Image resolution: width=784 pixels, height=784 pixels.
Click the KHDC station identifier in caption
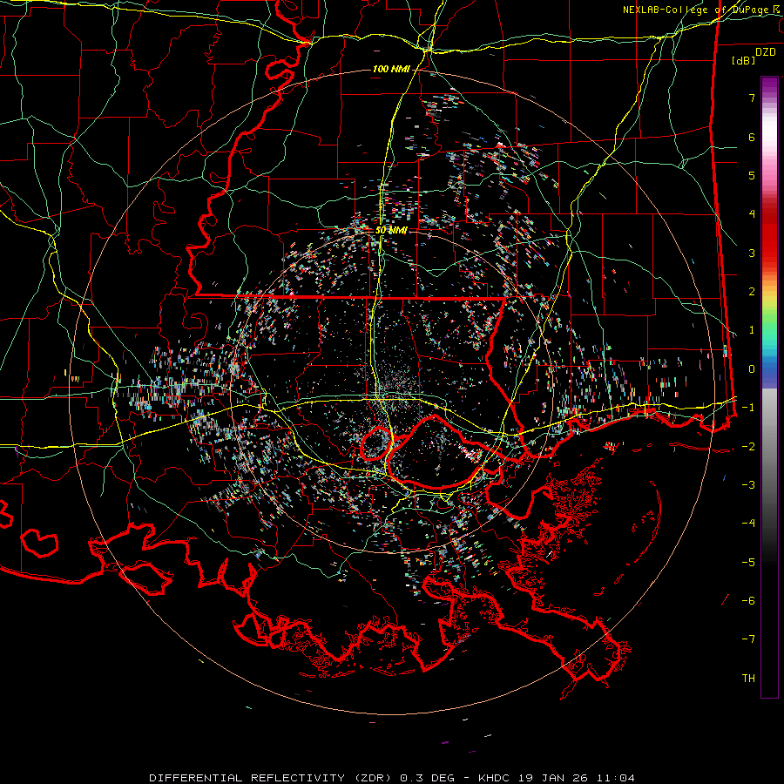click(x=495, y=778)
